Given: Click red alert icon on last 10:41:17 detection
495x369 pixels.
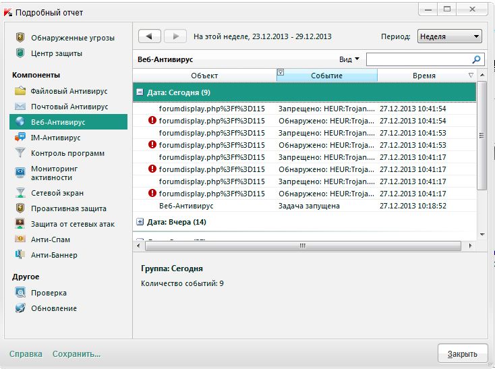Looking at the screenshot, I should [152, 193].
